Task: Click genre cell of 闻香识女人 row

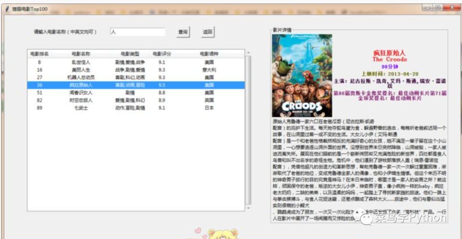Action: (x=130, y=93)
